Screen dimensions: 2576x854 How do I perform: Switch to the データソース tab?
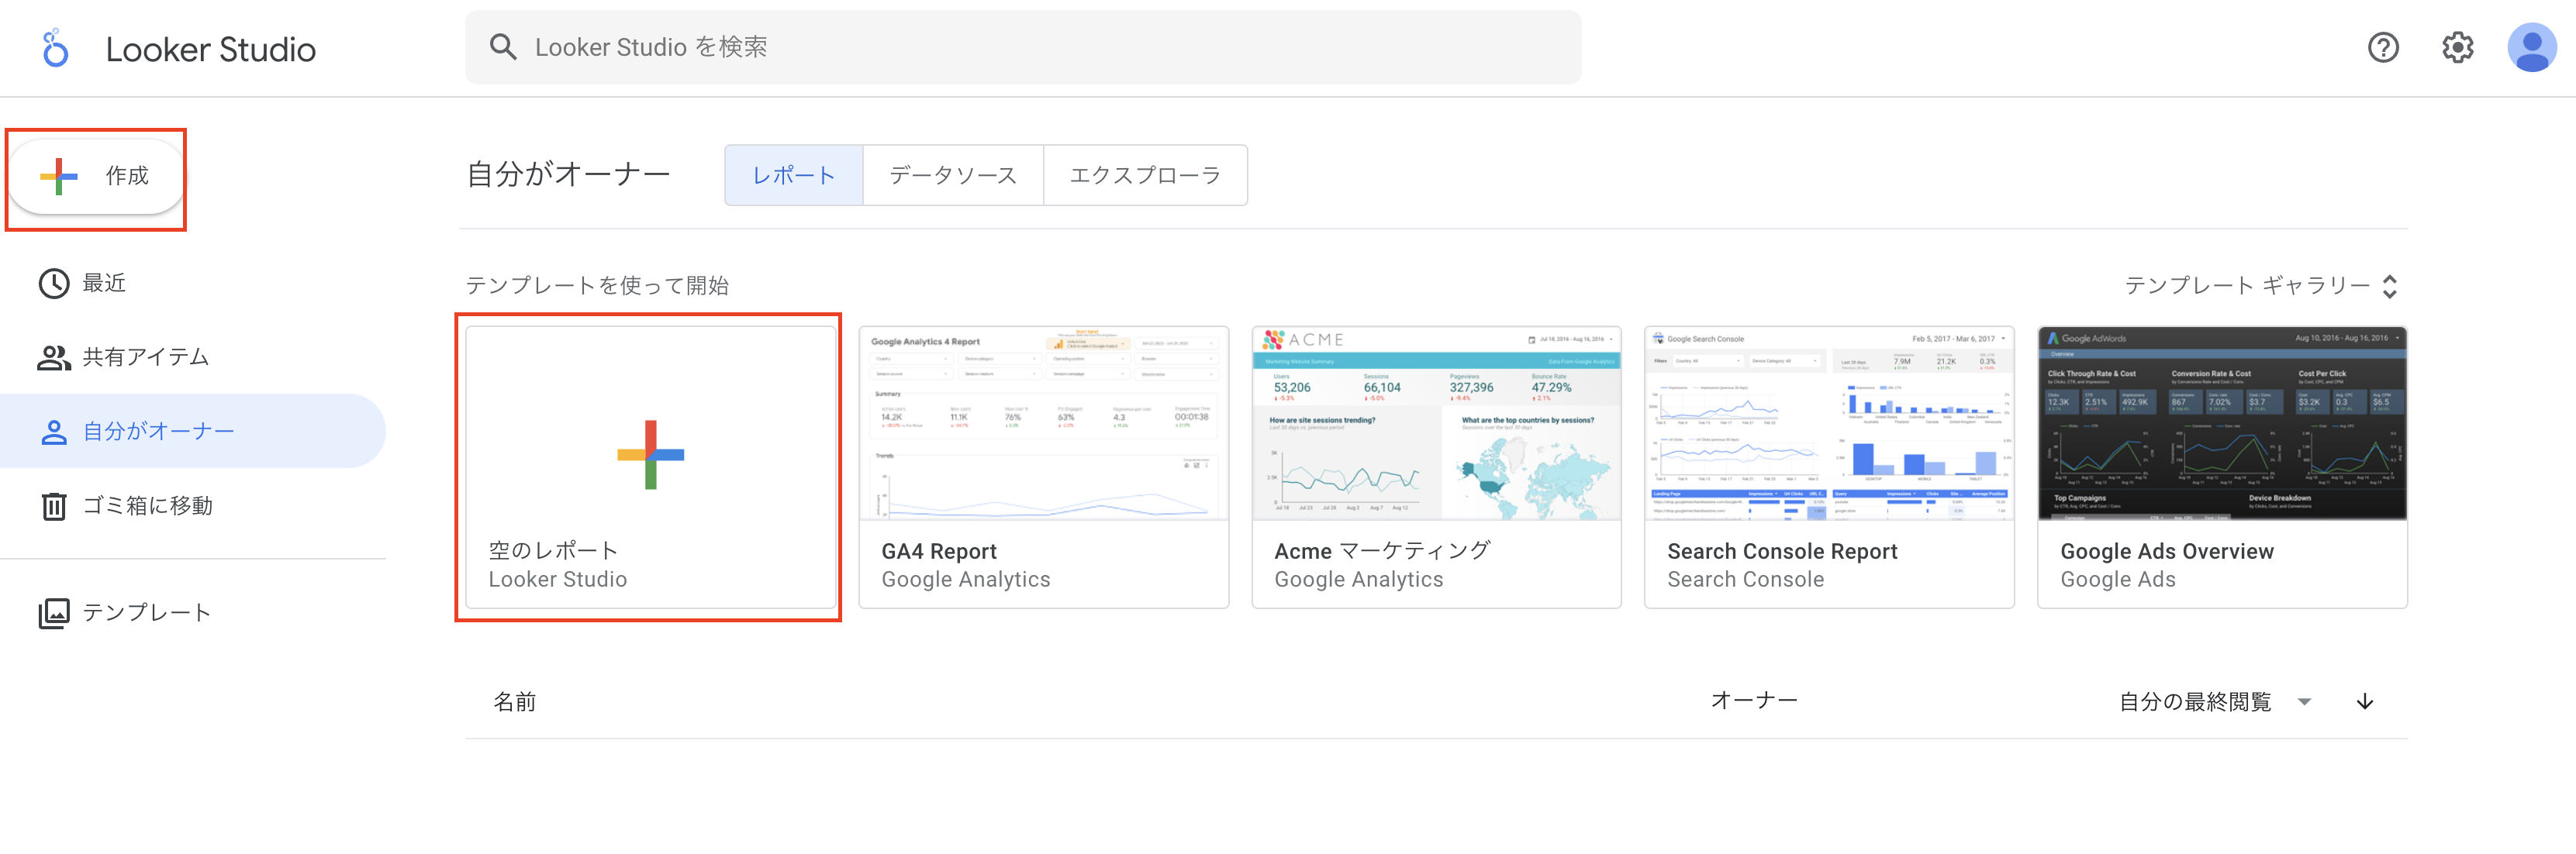point(952,176)
